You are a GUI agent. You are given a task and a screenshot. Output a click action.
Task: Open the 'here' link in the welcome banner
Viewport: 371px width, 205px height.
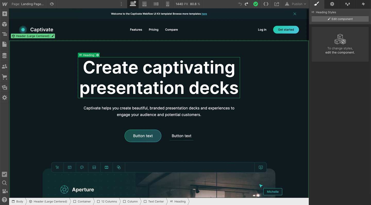pos(204,14)
